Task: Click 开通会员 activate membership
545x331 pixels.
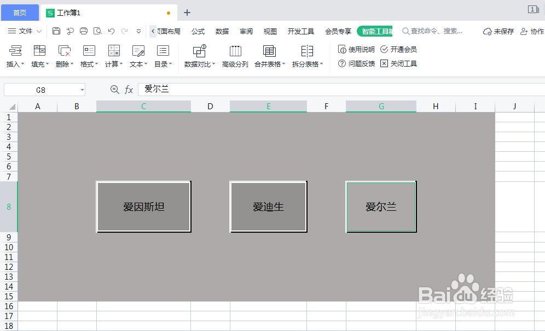Action: click(x=398, y=50)
